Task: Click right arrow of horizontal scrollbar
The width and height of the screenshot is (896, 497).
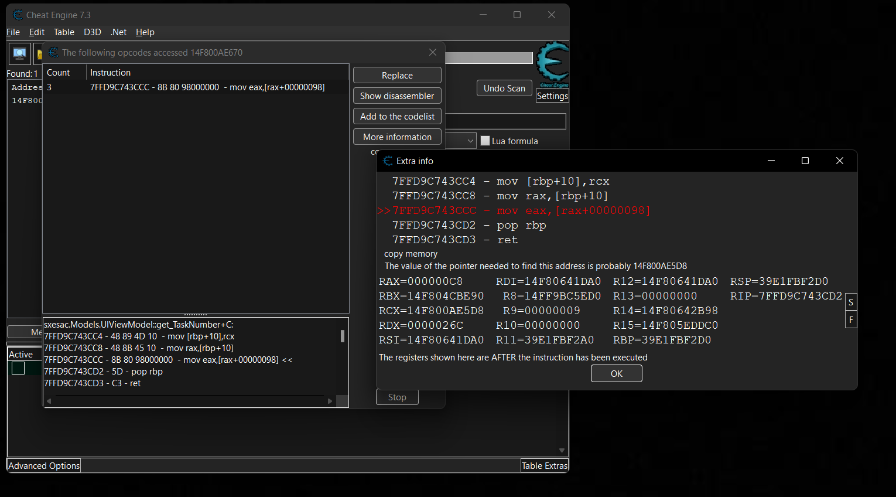Action: [x=330, y=401]
